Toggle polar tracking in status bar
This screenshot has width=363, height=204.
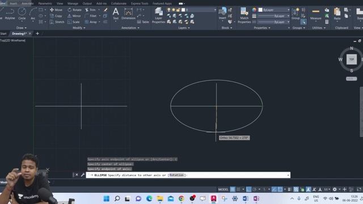[x=255, y=189]
